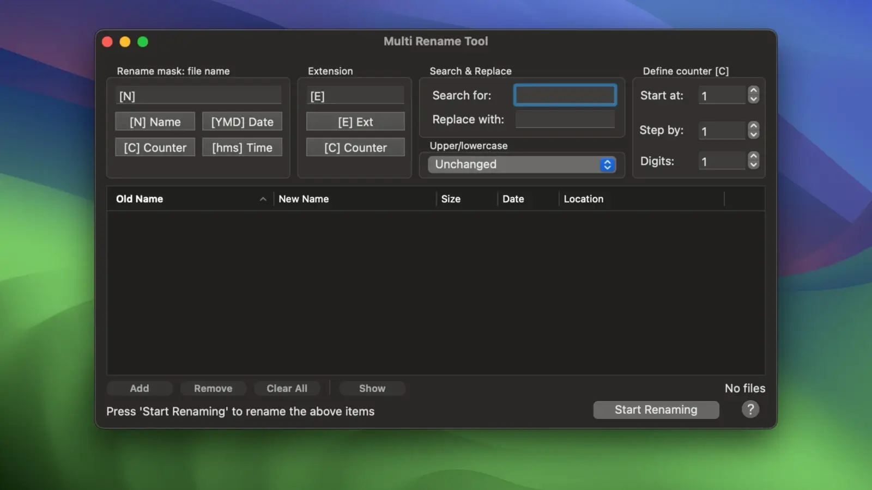The width and height of the screenshot is (872, 490).
Task: Sort files by the Size column
Action: point(451,199)
